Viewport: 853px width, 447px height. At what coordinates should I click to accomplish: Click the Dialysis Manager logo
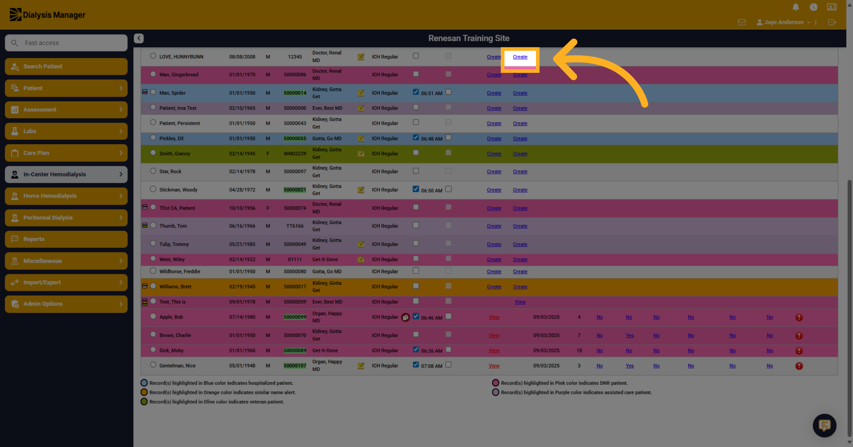click(x=47, y=15)
